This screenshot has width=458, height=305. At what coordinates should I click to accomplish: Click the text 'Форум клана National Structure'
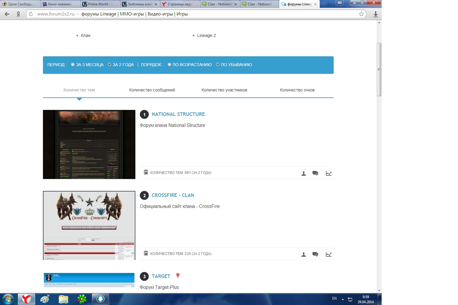coord(172,125)
